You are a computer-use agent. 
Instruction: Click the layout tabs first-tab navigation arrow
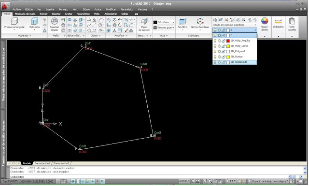coord(9,163)
